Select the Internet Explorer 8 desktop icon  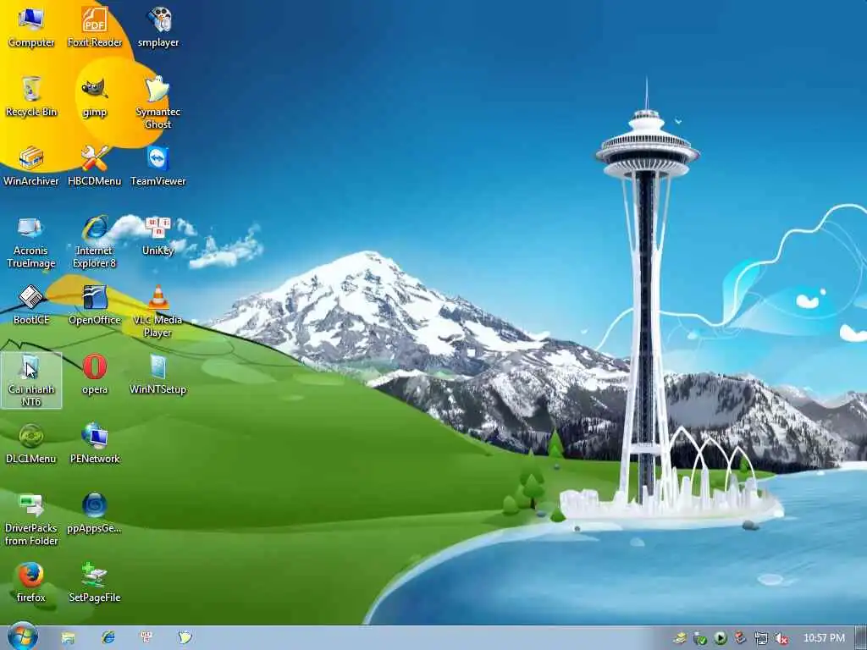coord(95,242)
